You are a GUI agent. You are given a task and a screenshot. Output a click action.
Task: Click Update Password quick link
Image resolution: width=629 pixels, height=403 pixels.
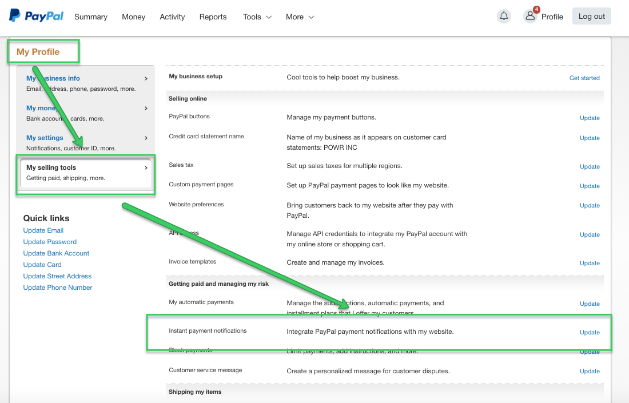click(x=50, y=242)
